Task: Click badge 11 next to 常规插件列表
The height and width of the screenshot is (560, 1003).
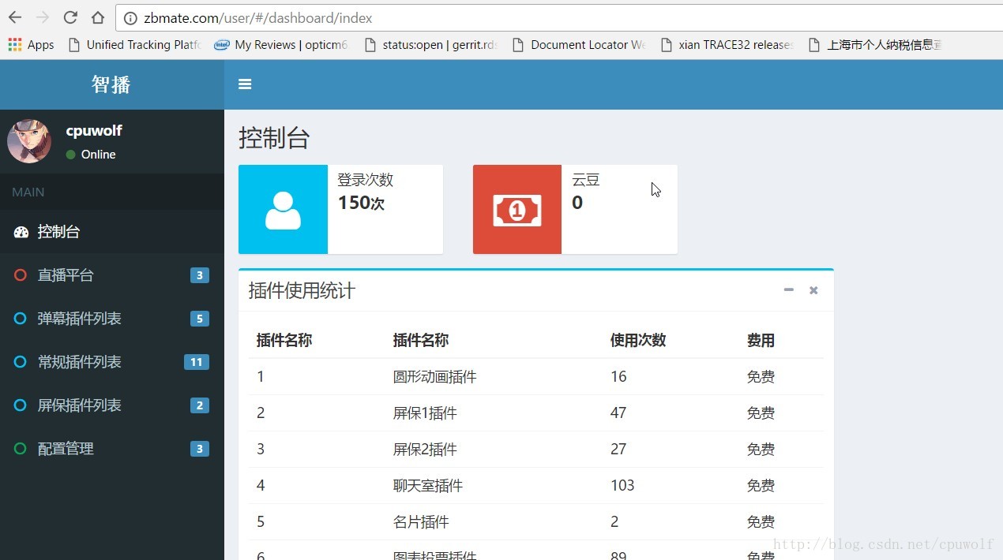Action: (197, 362)
